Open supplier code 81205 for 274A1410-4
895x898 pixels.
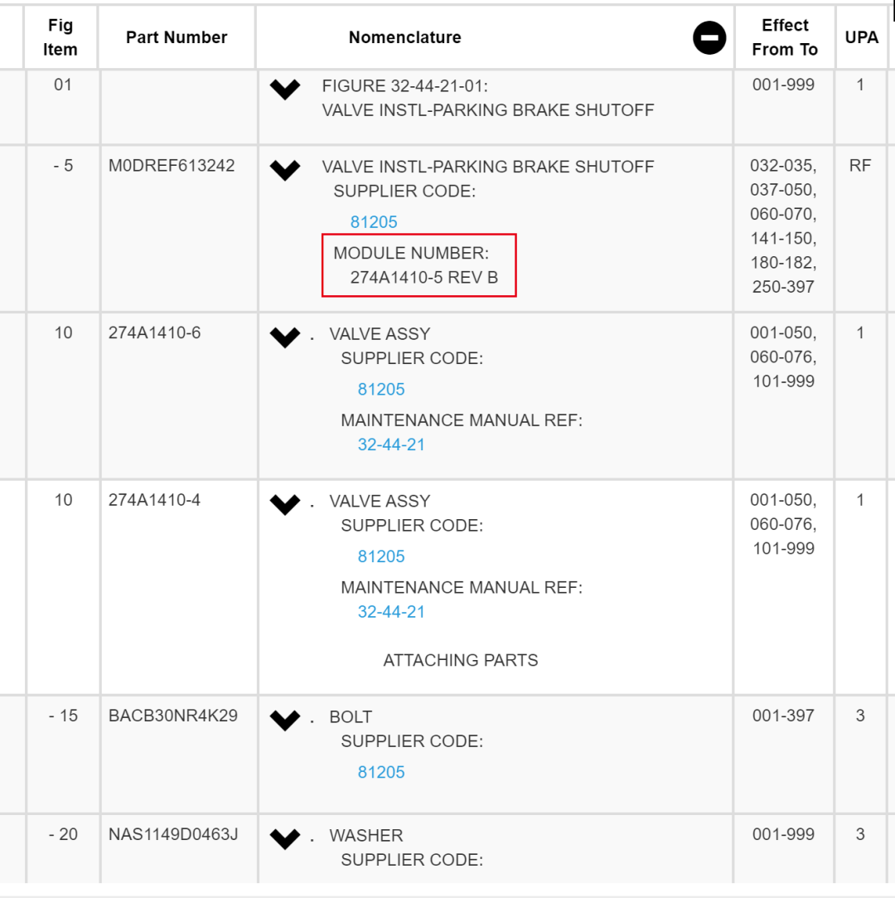pos(381,556)
